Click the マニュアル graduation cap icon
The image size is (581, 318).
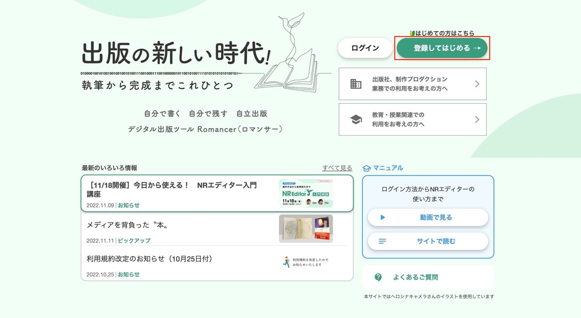[x=367, y=168]
